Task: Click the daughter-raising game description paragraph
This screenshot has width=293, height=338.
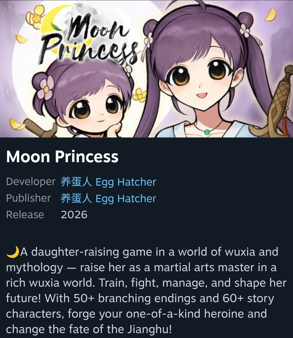Action: click(146, 290)
